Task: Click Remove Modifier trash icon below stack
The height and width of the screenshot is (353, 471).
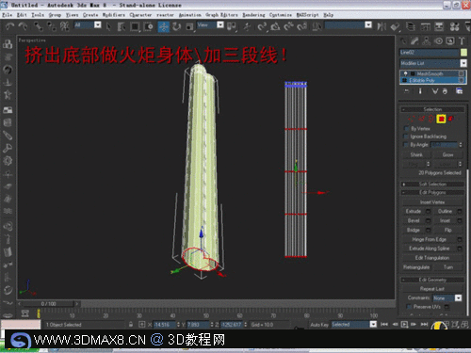Action: 445,91
